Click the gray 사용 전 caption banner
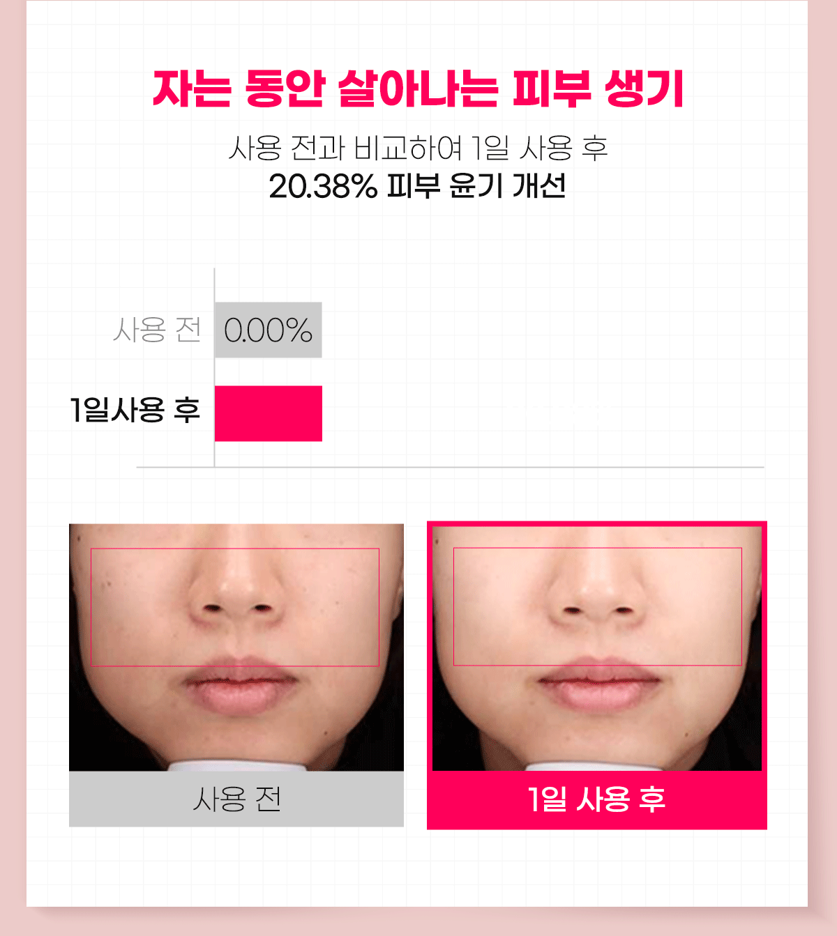The height and width of the screenshot is (936, 837). tap(236, 799)
